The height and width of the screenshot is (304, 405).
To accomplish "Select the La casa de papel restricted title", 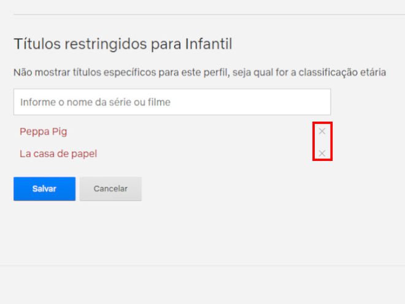I will [x=58, y=154].
